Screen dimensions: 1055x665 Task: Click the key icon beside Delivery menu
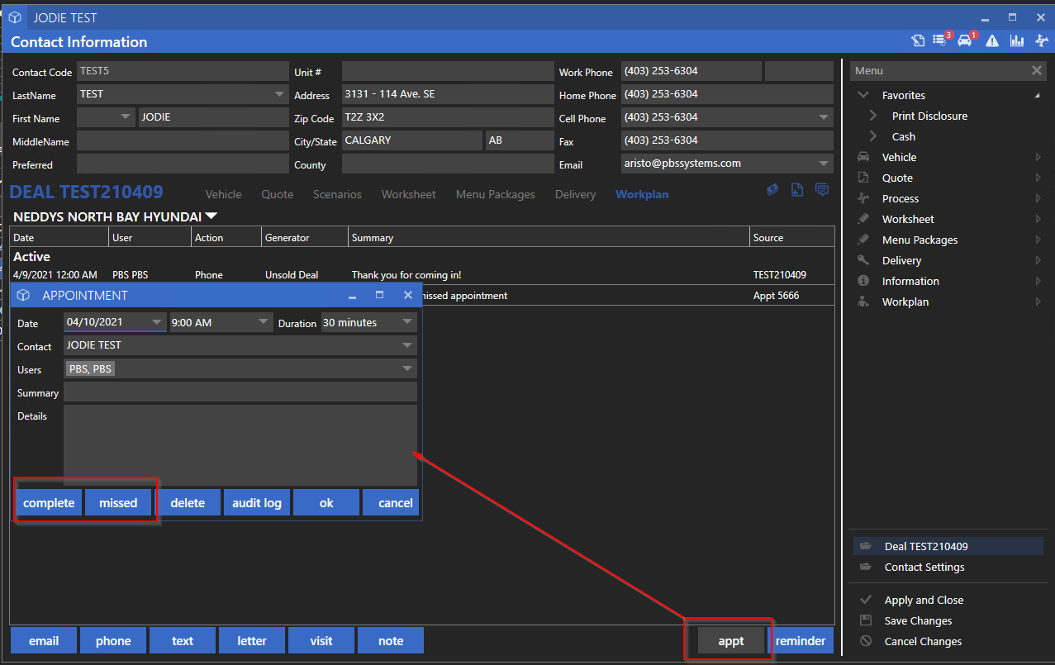(863, 260)
